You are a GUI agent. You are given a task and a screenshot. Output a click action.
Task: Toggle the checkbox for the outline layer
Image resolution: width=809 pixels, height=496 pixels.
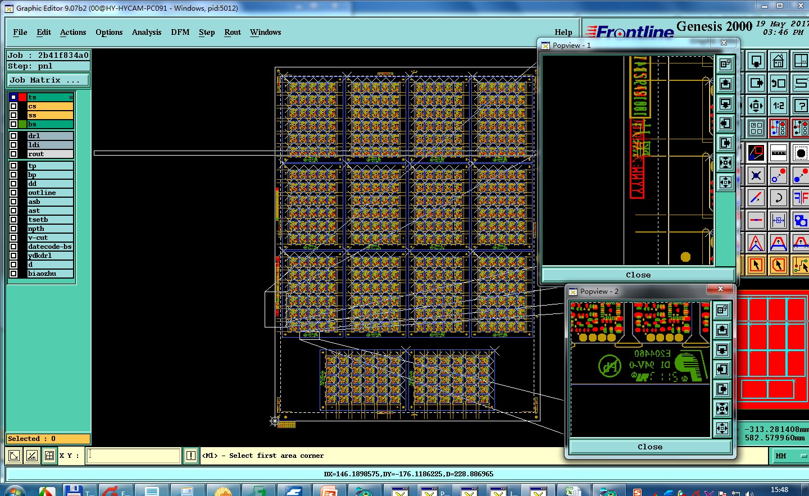13,193
